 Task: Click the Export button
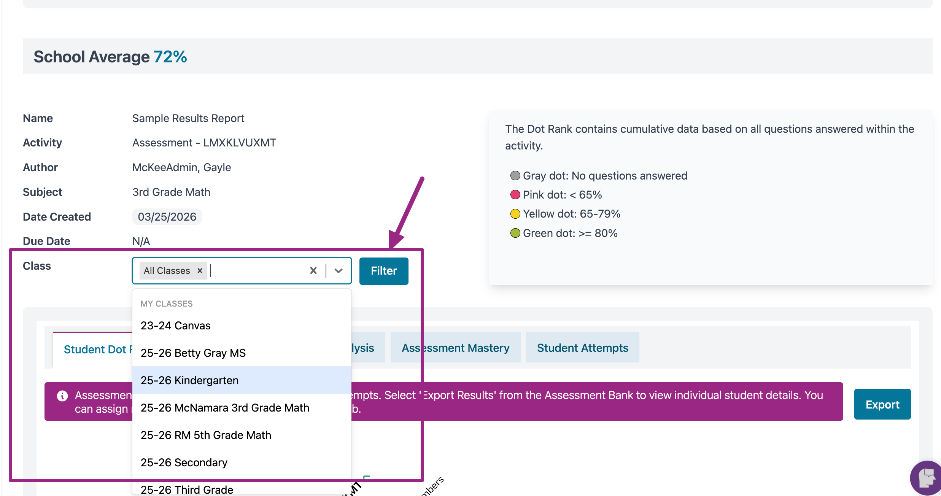[x=882, y=404]
